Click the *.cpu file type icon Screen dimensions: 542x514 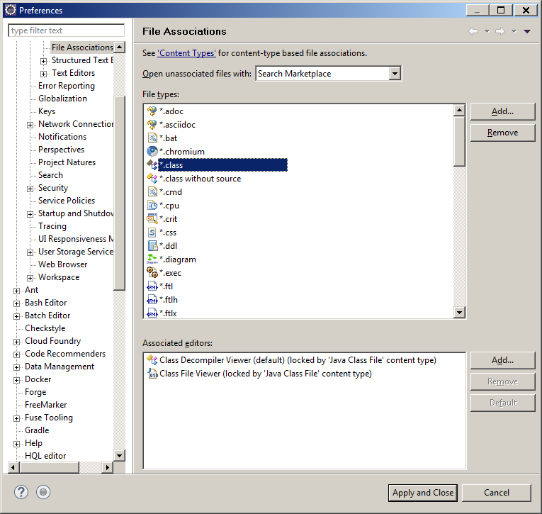pyautogui.click(x=152, y=206)
